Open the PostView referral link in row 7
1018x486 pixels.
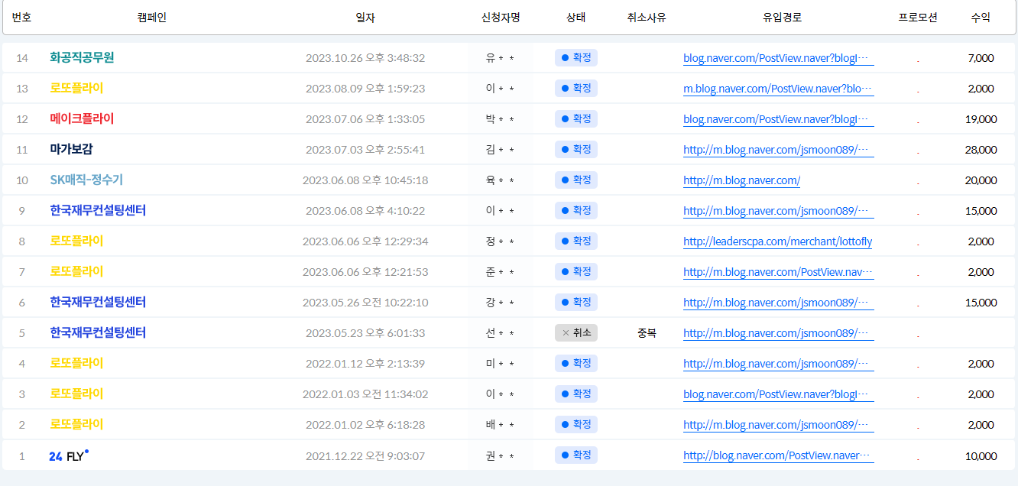(778, 272)
